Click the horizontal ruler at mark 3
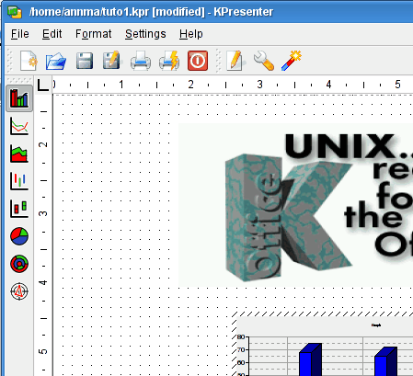The height and width of the screenshot is (376, 413). (x=259, y=85)
